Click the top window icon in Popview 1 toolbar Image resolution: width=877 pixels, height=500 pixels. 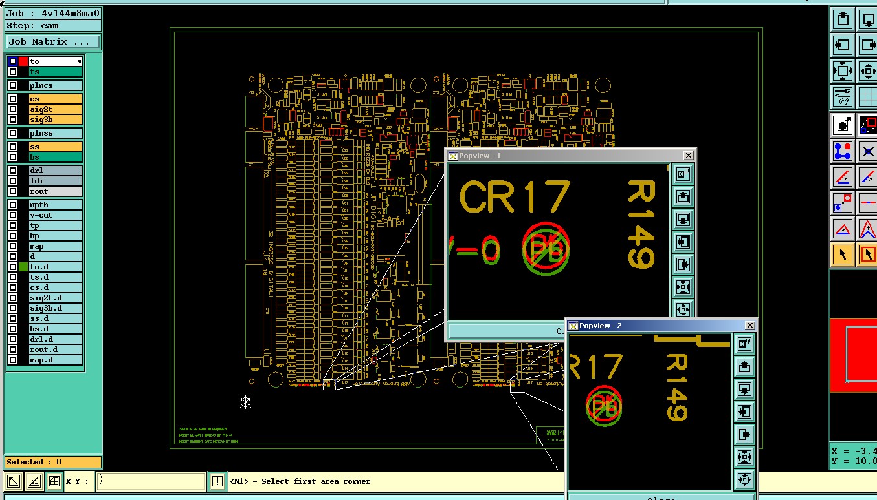683,174
